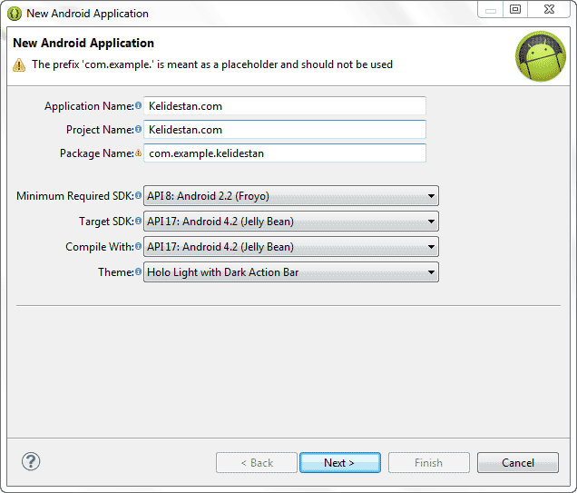
Task: Click info icon beside Project Name
Action: click(x=138, y=129)
